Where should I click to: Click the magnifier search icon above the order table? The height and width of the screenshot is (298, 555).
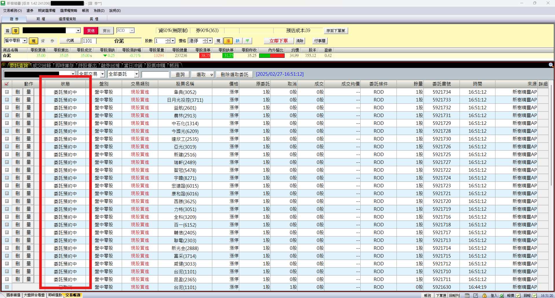coord(551,65)
